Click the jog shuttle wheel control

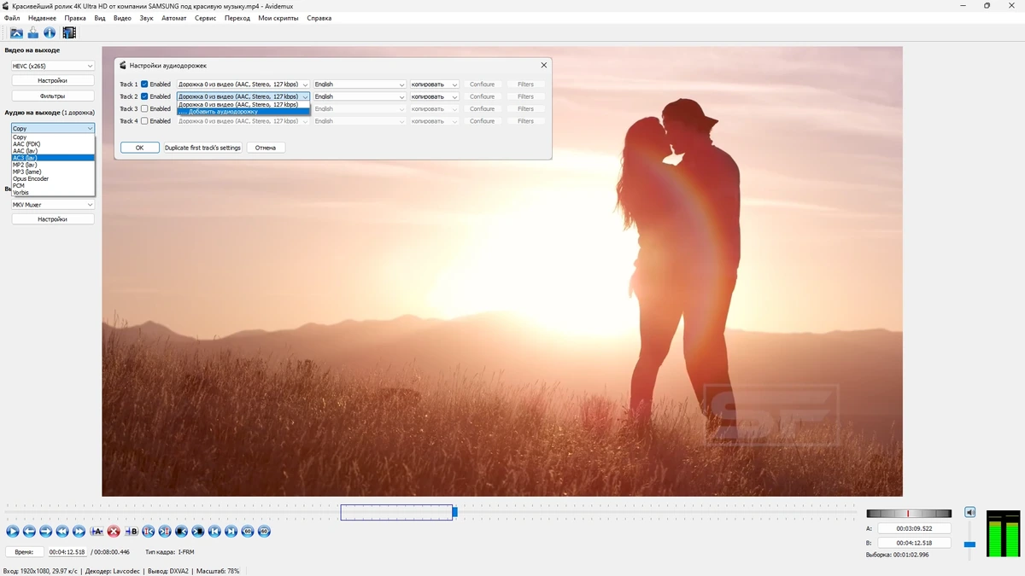coord(909,514)
